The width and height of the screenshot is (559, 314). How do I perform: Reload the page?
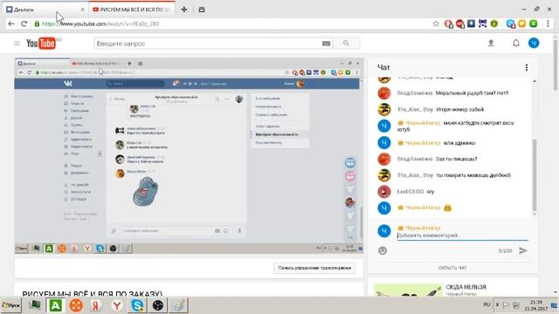(x=24, y=24)
